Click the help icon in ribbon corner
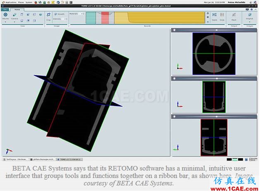This screenshot has width=260, height=192. 252,9
